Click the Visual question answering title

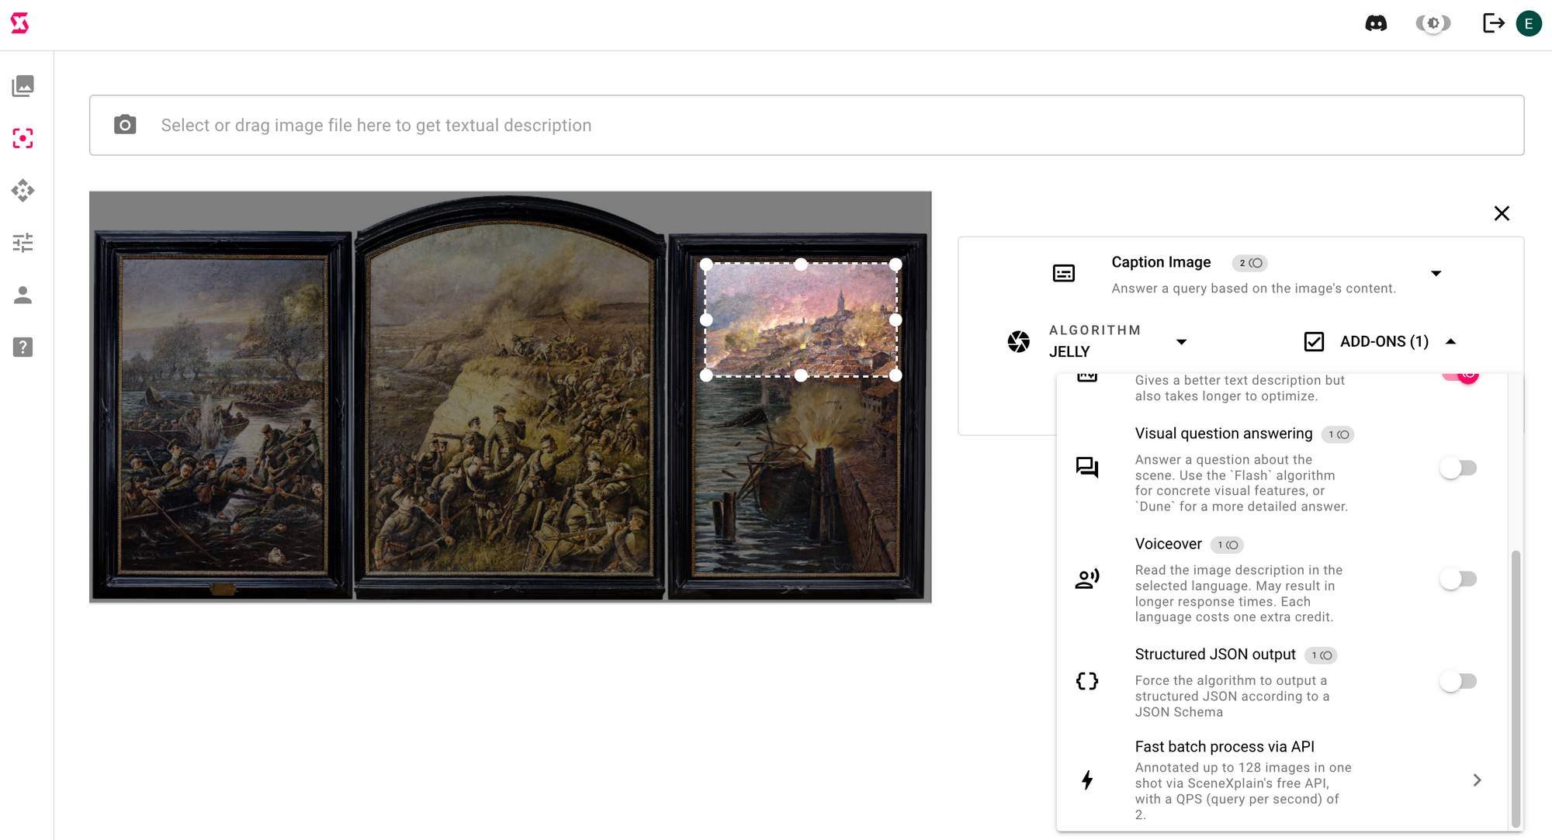point(1224,434)
